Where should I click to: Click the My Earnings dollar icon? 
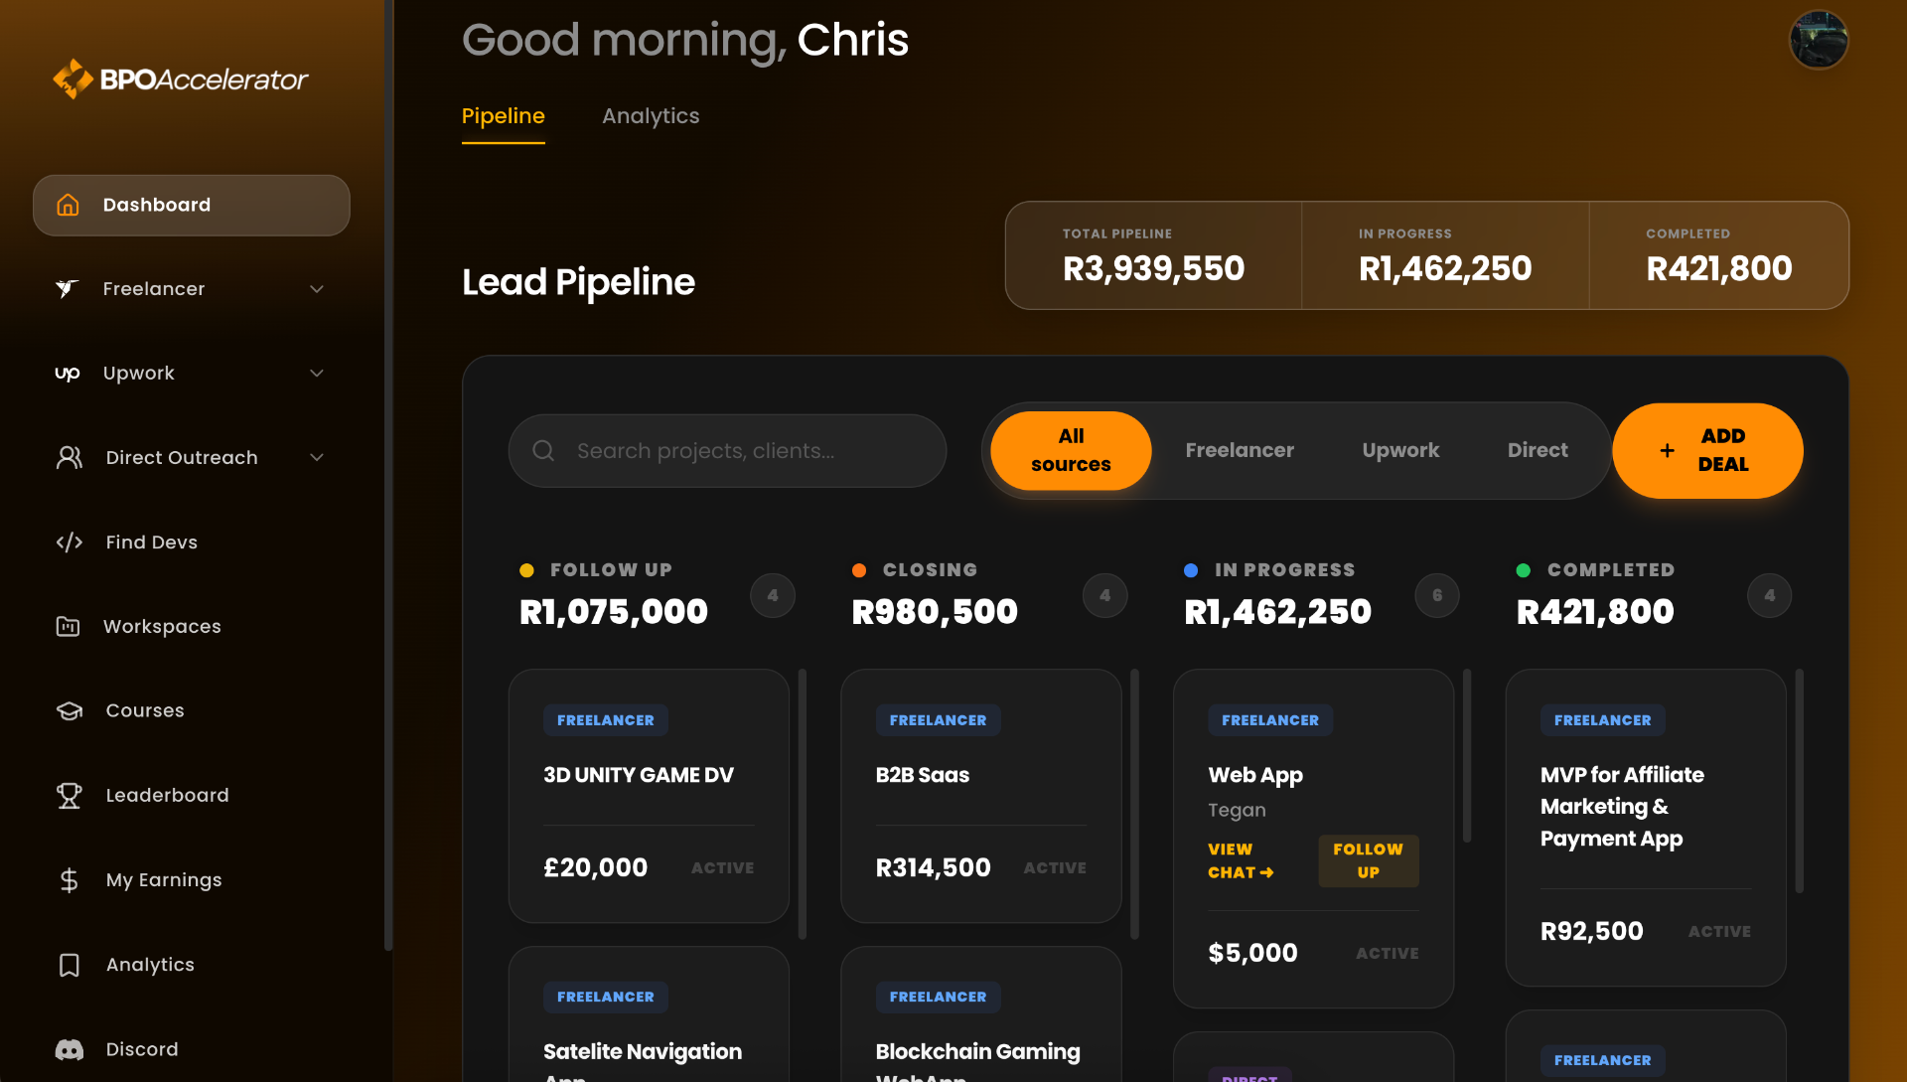point(69,879)
